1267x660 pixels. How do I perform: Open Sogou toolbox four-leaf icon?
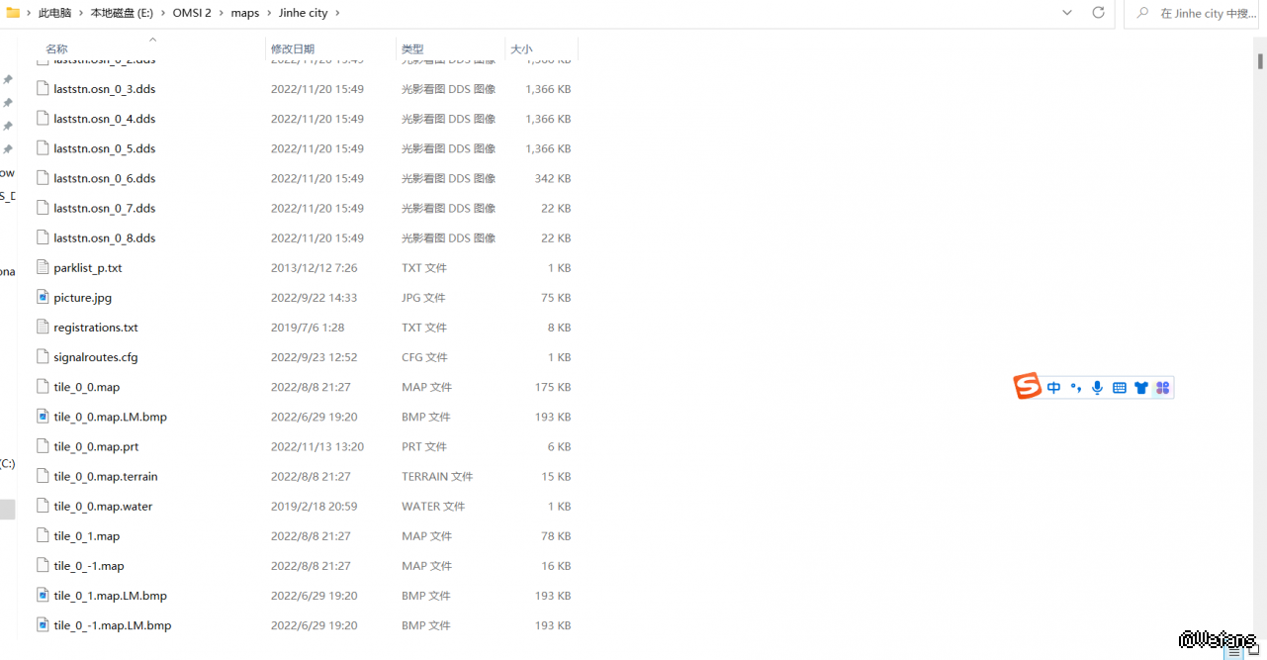[x=1163, y=388]
